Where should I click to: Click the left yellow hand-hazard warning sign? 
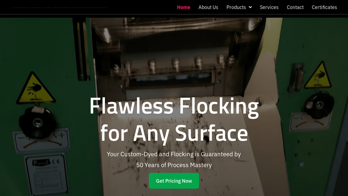tap(35, 88)
